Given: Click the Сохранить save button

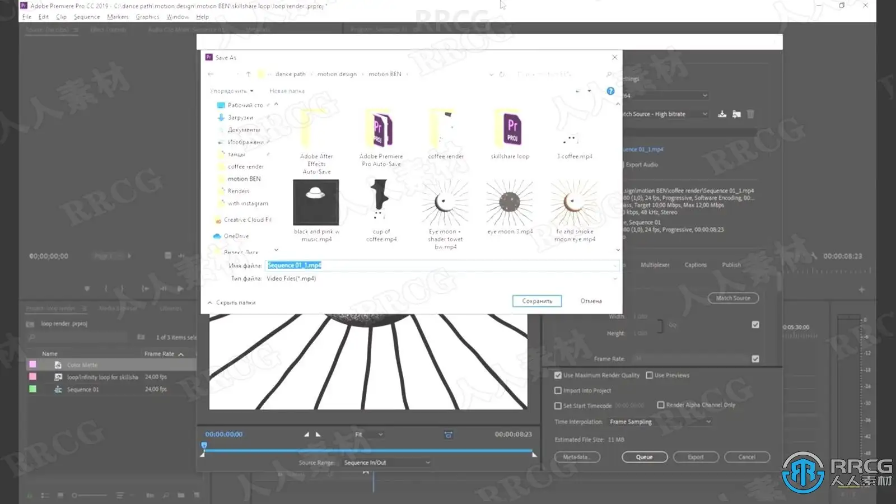Looking at the screenshot, I should (537, 301).
